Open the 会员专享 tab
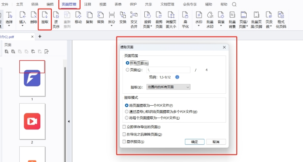Viewport: 303px width, 162px height. (190, 4)
